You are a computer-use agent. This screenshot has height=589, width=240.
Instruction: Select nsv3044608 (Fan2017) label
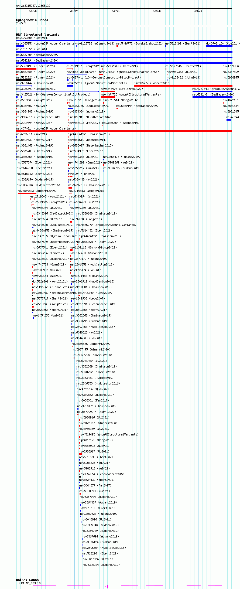coord(87,338)
